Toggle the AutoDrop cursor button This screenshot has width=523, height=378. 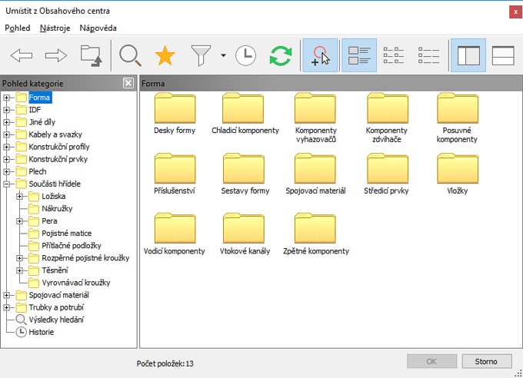[320, 55]
